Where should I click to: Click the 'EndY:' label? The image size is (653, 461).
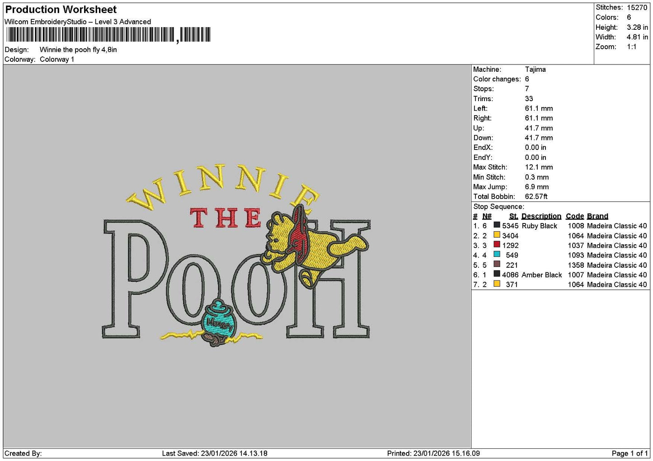click(x=483, y=158)
